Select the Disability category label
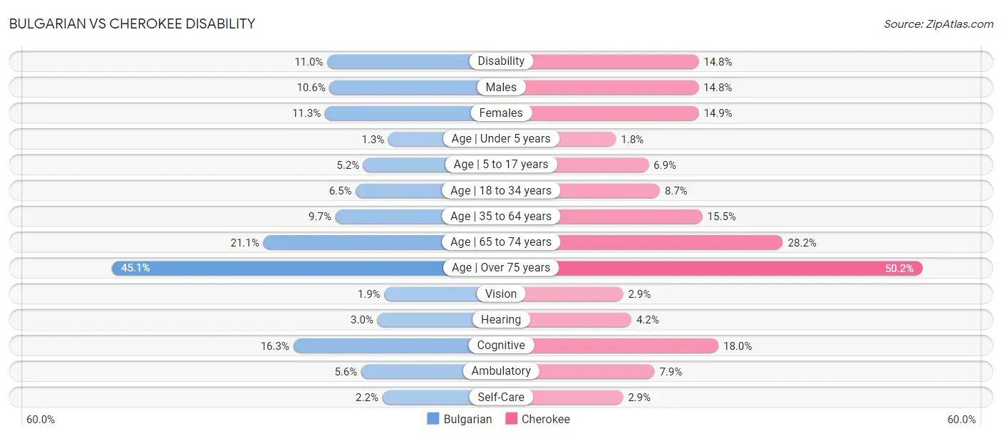1002x436 pixels. 501,61
